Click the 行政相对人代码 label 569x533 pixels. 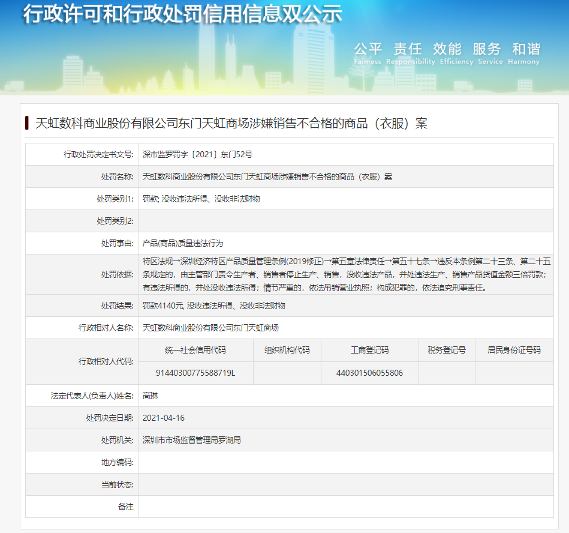click(106, 361)
